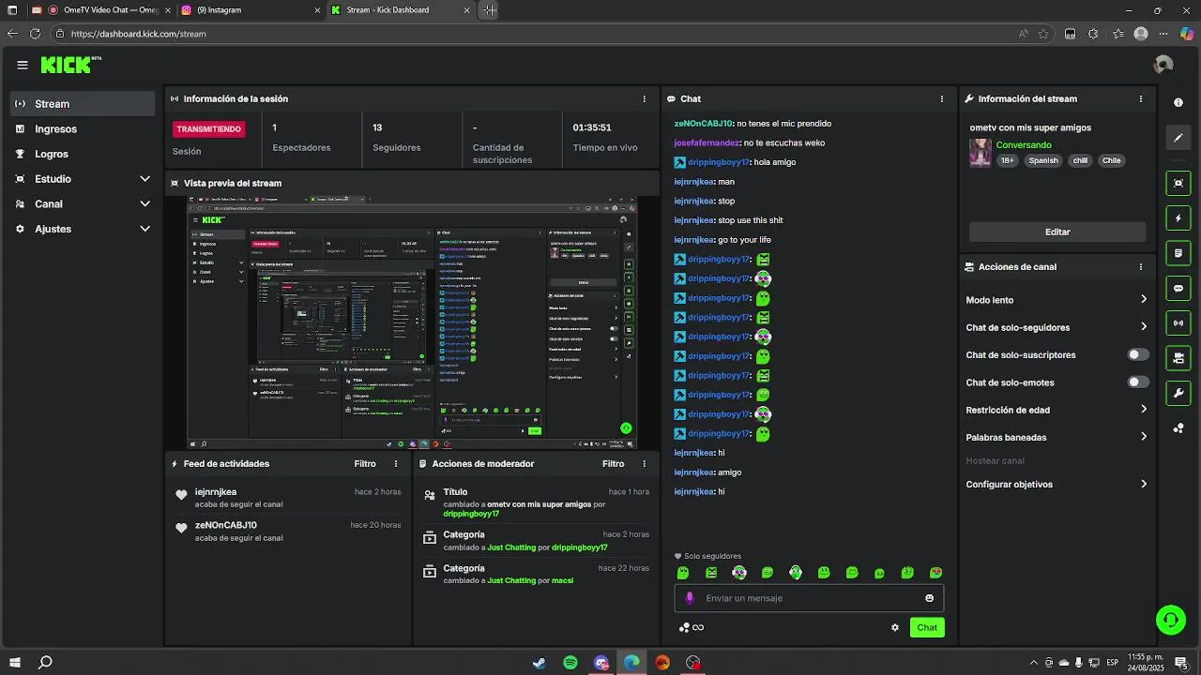
Task: Focus the Enviar un mensaje field
Action: coord(809,598)
